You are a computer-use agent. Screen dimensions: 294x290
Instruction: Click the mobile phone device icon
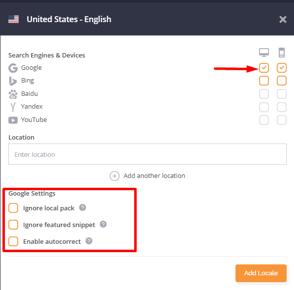click(281, 53)
